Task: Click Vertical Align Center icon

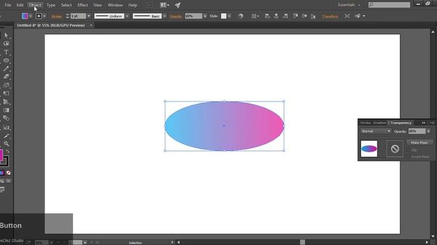Action: (x=305, y=16)
